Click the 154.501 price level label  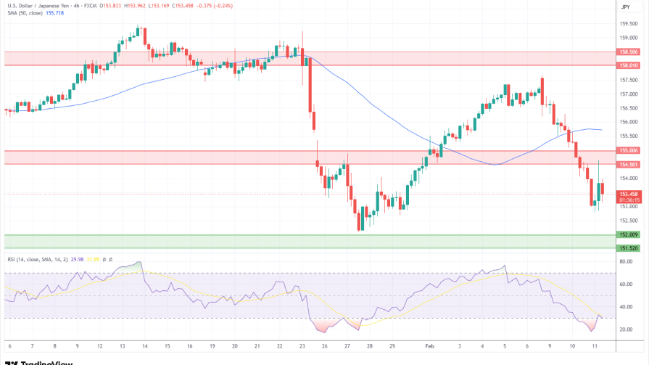[x=629, y=165]
